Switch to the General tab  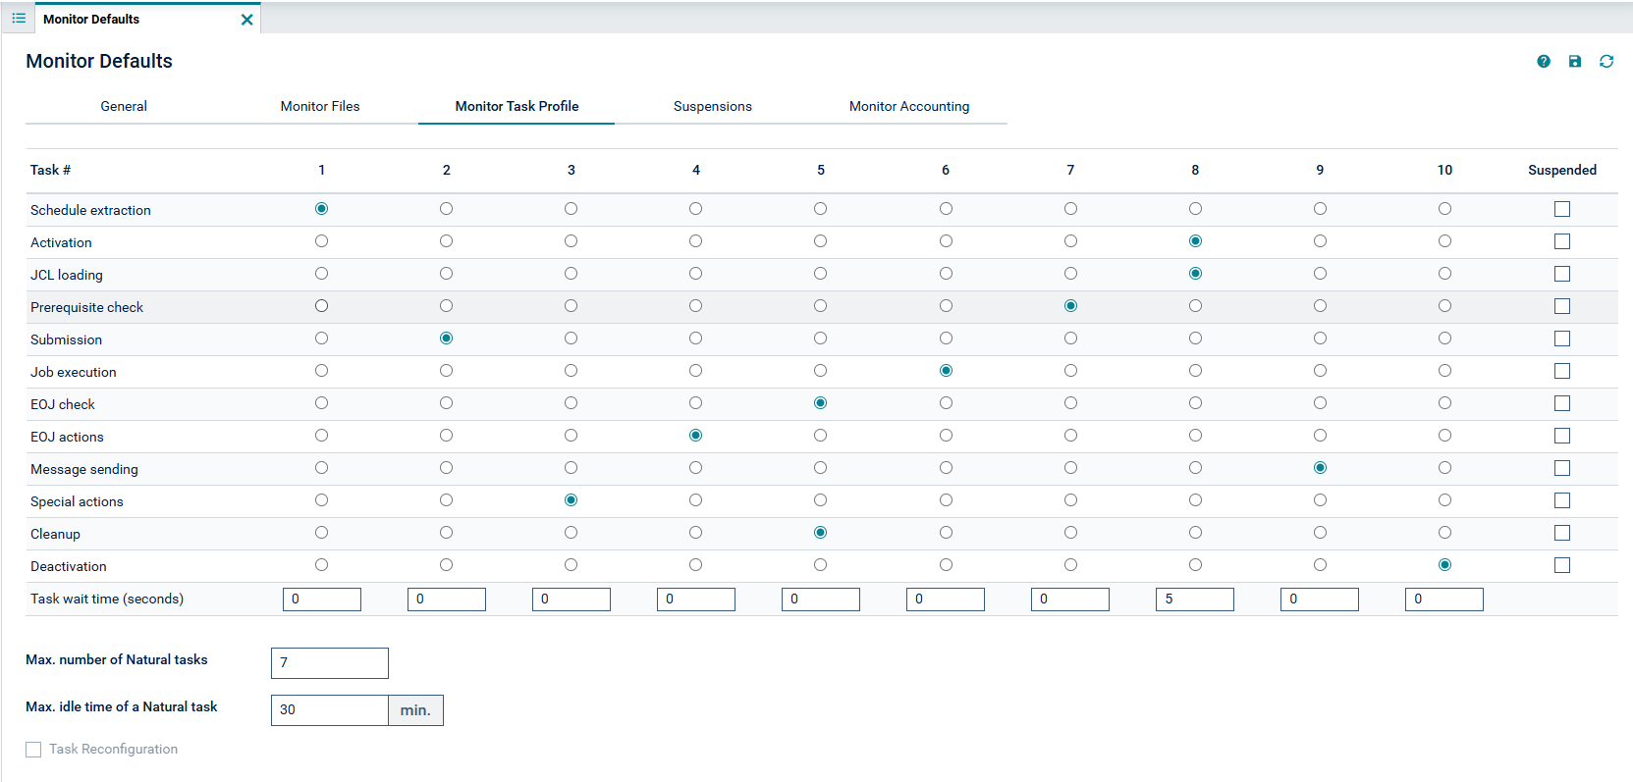coord(124,106)
